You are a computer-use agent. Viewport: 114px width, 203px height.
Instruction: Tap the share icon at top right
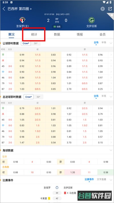point(110,9)
